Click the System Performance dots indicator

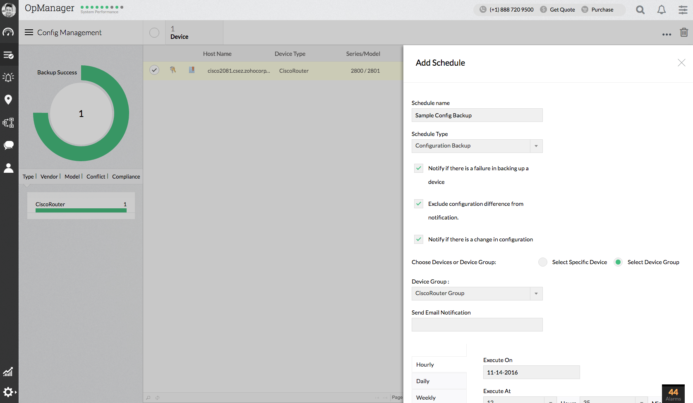102,7
